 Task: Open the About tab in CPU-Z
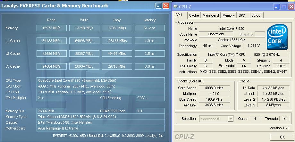pyautogui.click(x=257, y=15)
